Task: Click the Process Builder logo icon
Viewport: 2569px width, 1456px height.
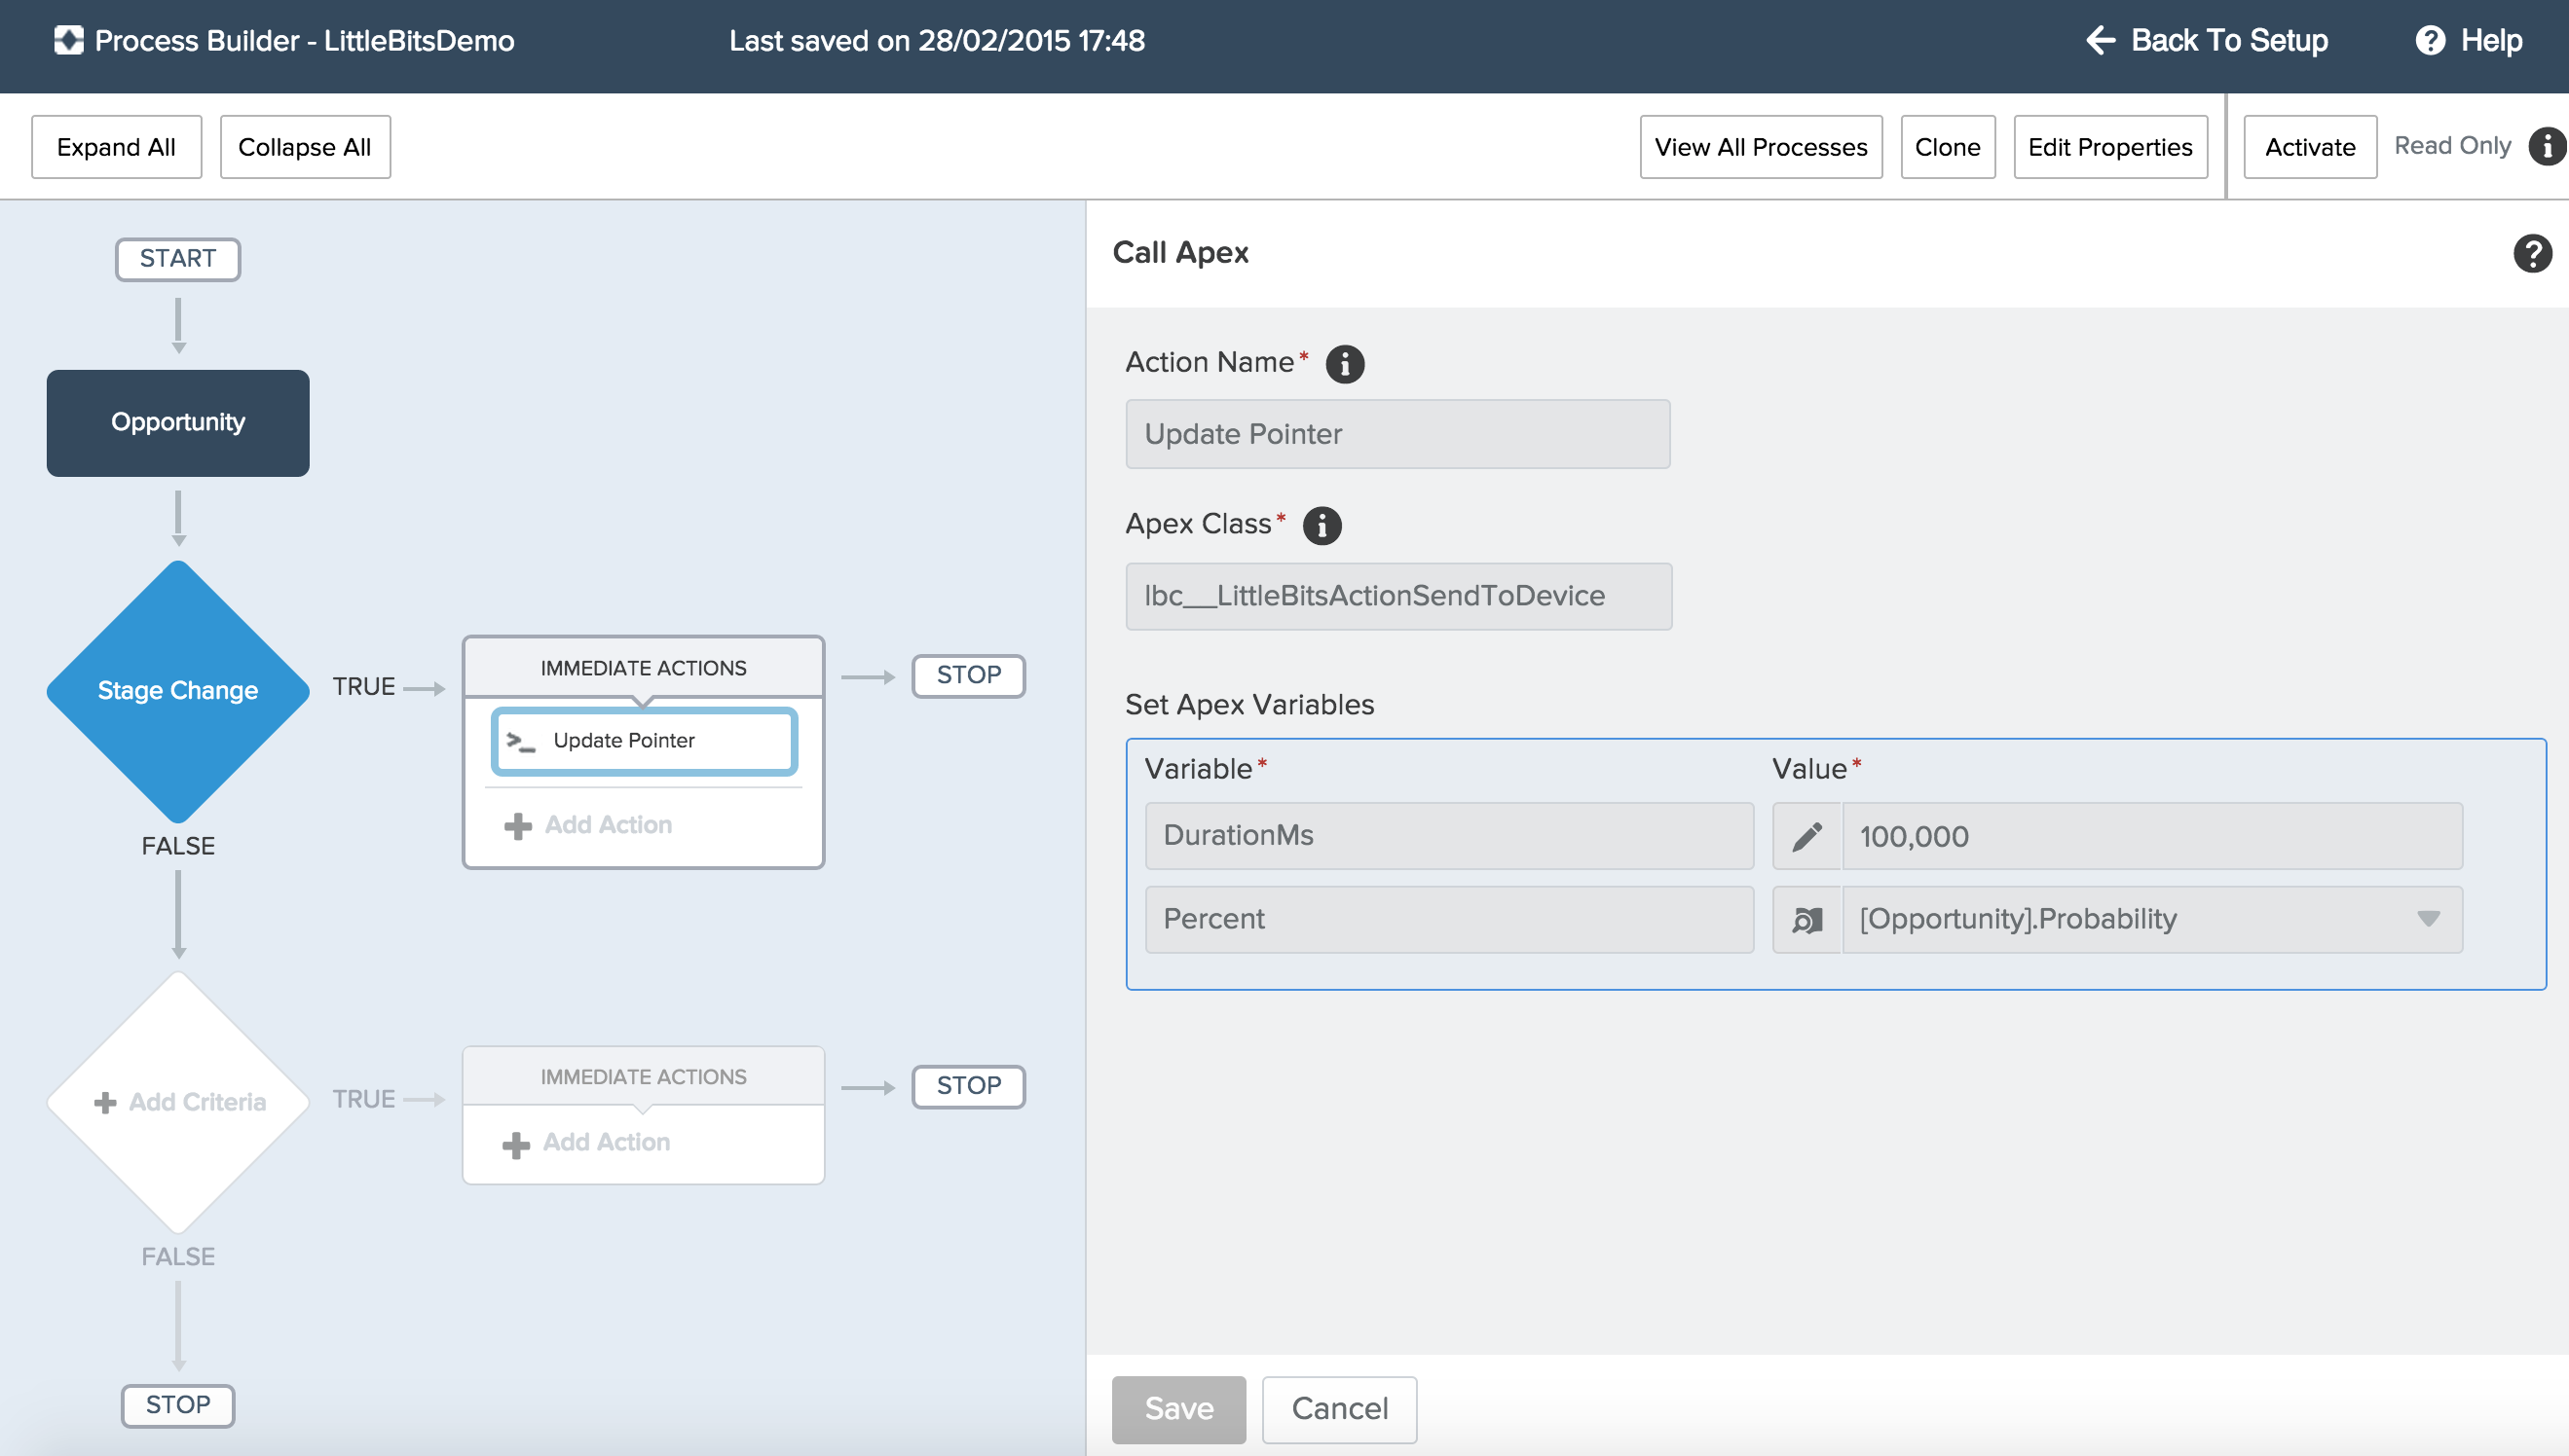Action: tap(68, 41)
